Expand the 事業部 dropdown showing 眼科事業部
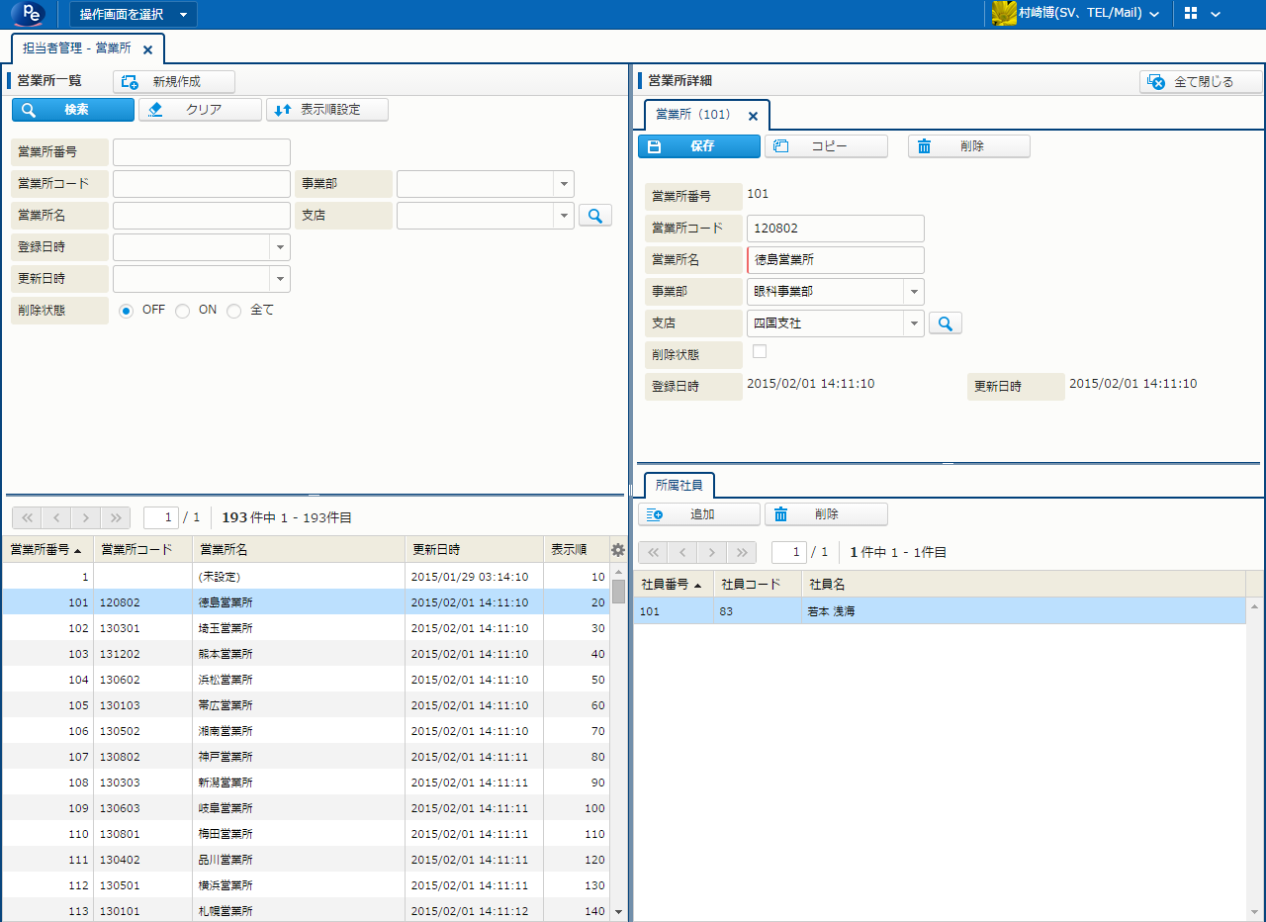This screenshot has width=1266, height=922. (x=914, y=292)
